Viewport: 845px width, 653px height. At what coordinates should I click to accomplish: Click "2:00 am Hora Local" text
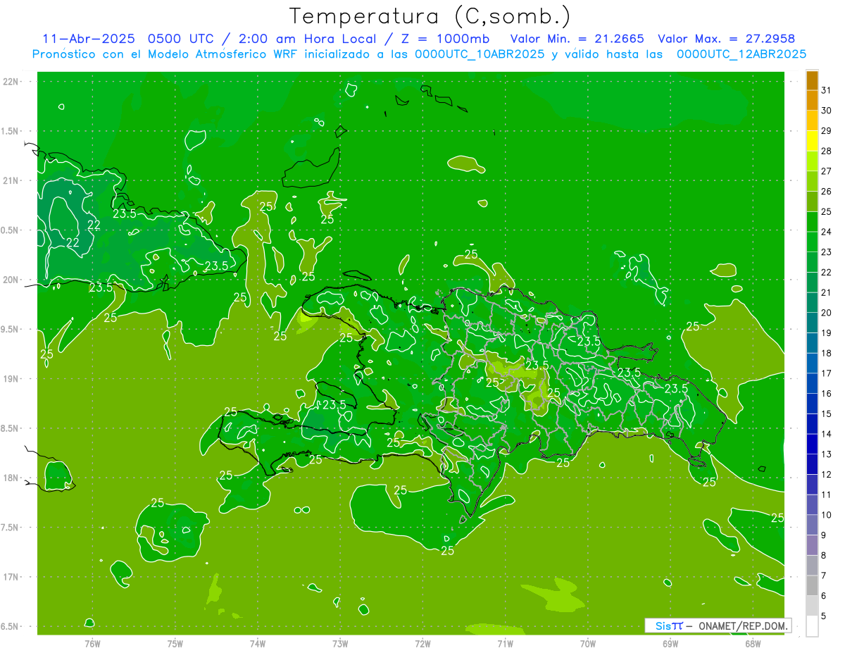click(x=308, y=39)
